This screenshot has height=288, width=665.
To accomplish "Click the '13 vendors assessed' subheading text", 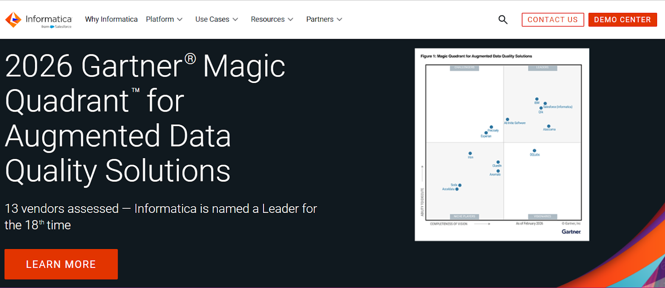I will click(160, 217).
